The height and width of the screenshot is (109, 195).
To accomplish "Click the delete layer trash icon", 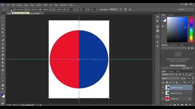I will tap(190, 105).
